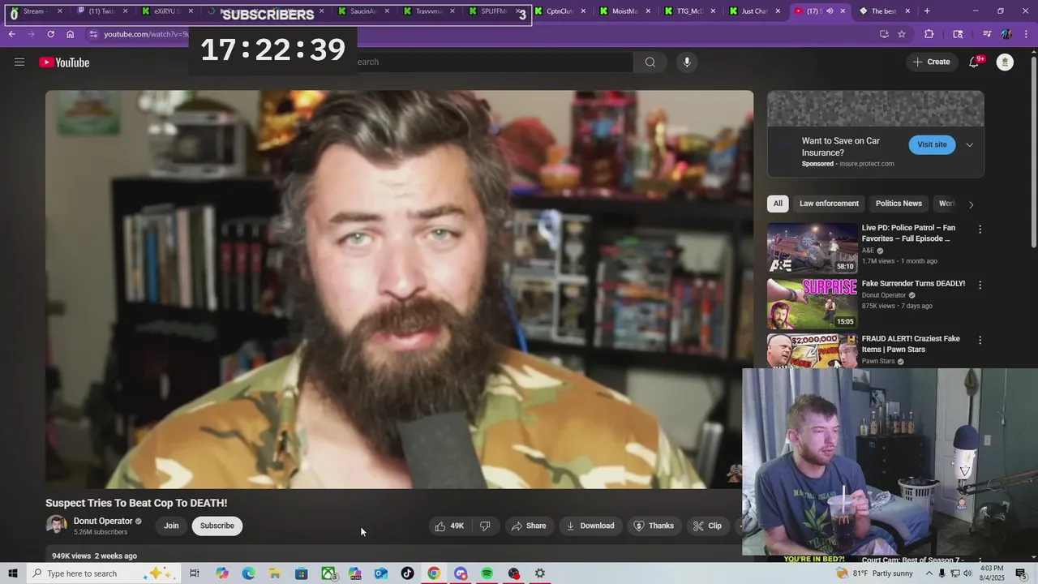Open TikTok from the taskbar

407,573
